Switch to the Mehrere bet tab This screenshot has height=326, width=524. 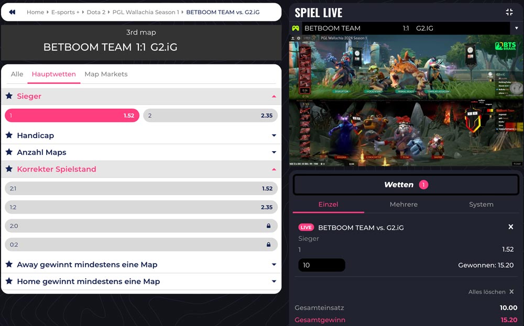tap(403, 204)
